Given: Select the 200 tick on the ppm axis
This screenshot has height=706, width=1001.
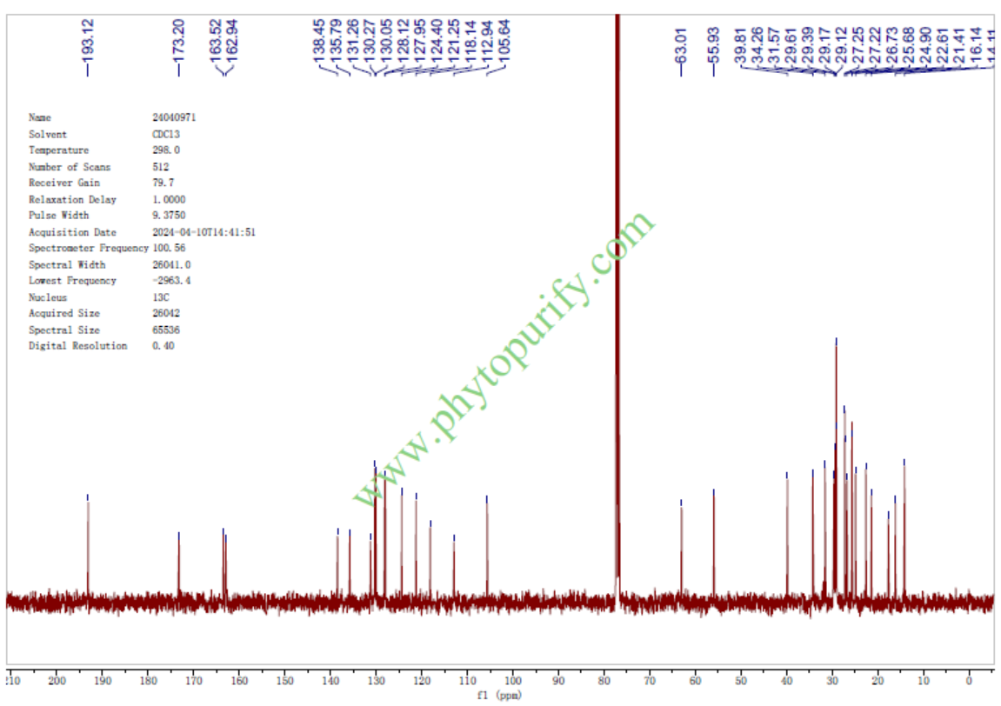Looking at the screenshot, I should tap(57, 681).
